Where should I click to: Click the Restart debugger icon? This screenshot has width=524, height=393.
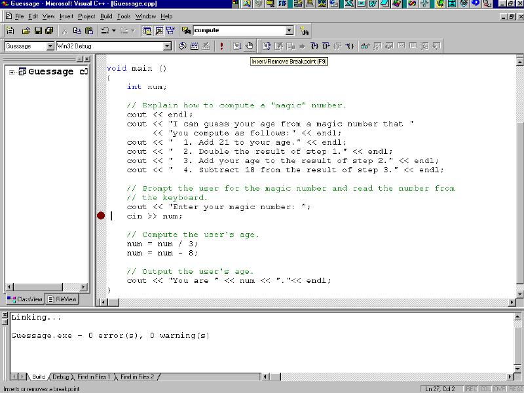click(x=267, y=46)
